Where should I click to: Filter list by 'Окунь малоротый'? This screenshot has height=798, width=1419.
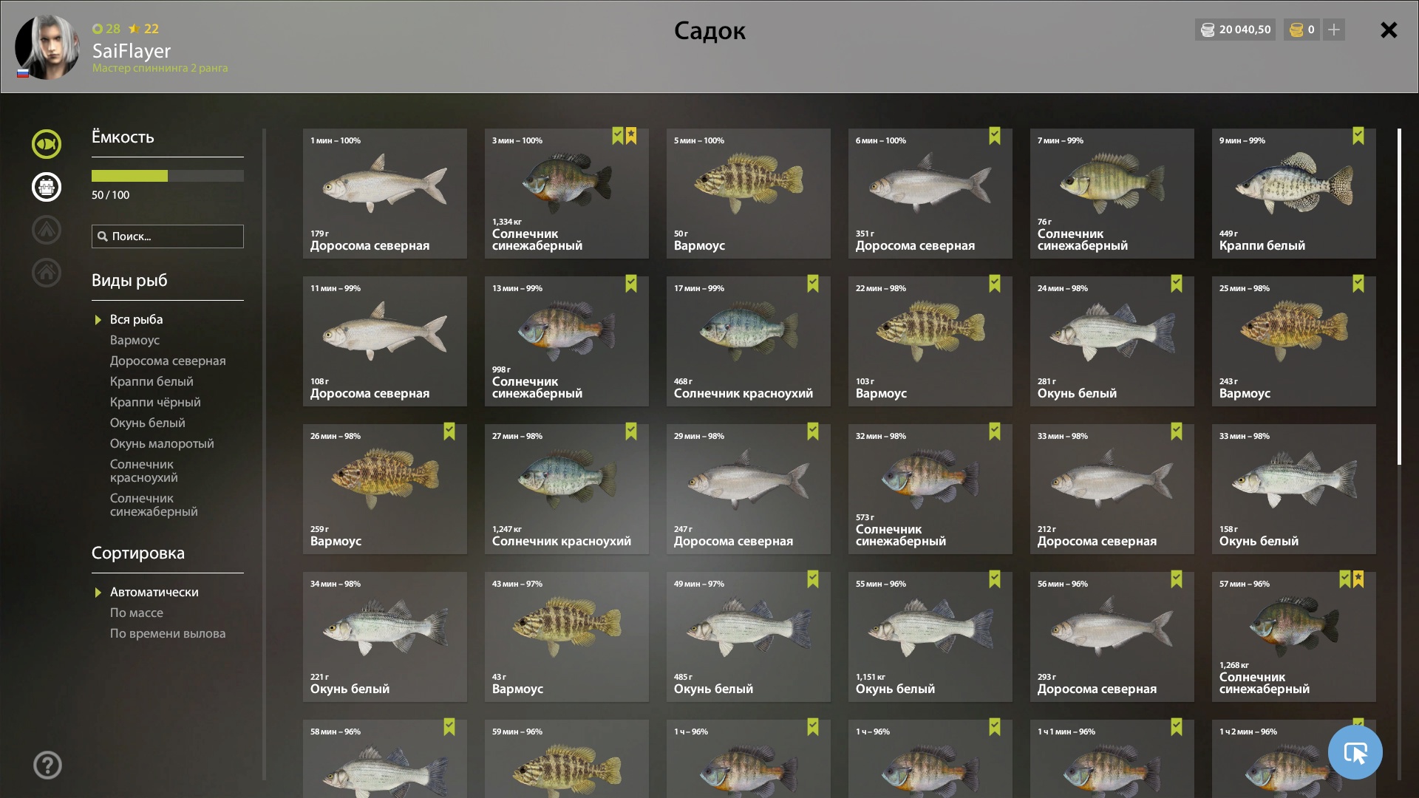tap(162, 443)
